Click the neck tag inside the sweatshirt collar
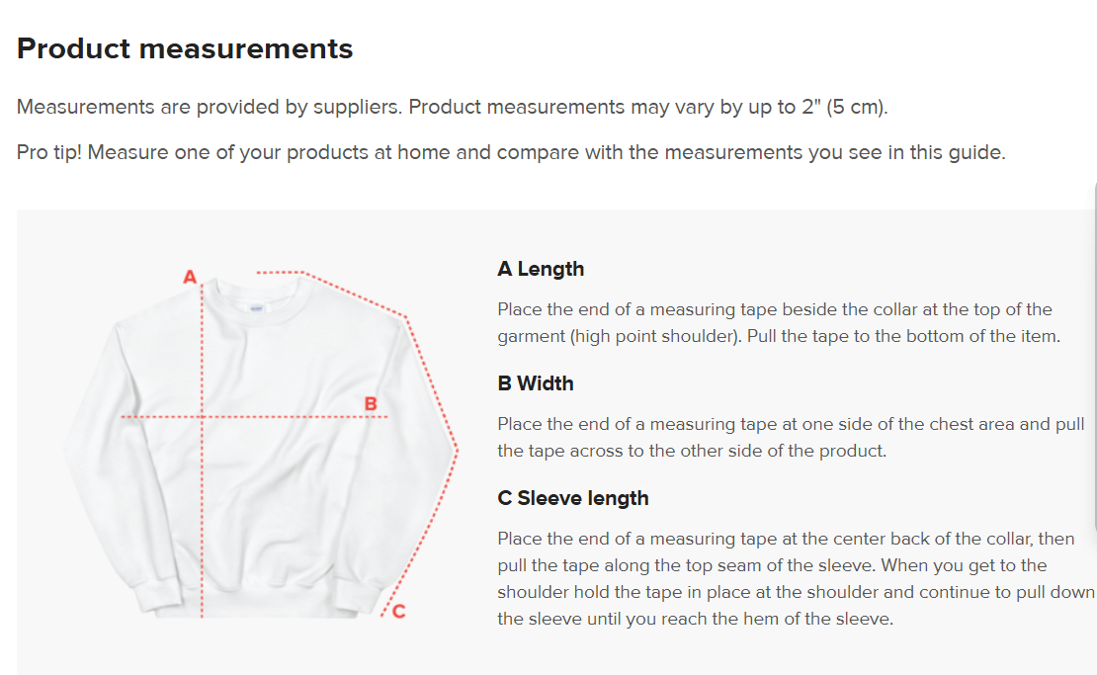The image size is (1097, 675). pos(257,307)
